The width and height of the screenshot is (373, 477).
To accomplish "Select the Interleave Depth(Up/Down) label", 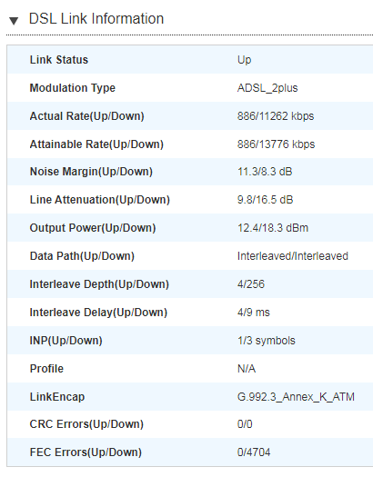I will click(99, 284).
